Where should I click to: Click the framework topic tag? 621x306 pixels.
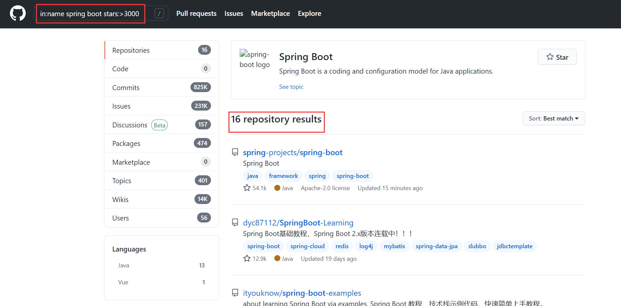(283, 176)
